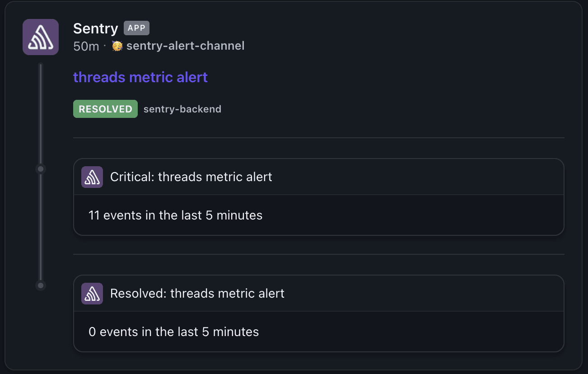
Task: Open the Sentry app name
Action: tap(95, 28)
